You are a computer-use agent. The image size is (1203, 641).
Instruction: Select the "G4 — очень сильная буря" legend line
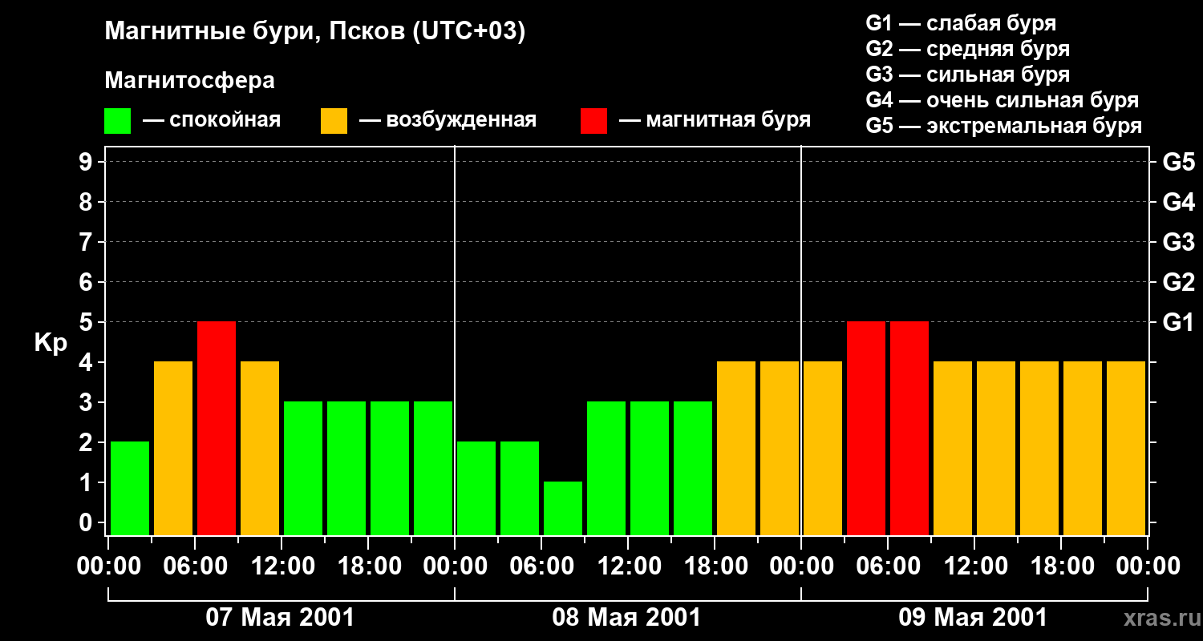[x=1003, y=100]
